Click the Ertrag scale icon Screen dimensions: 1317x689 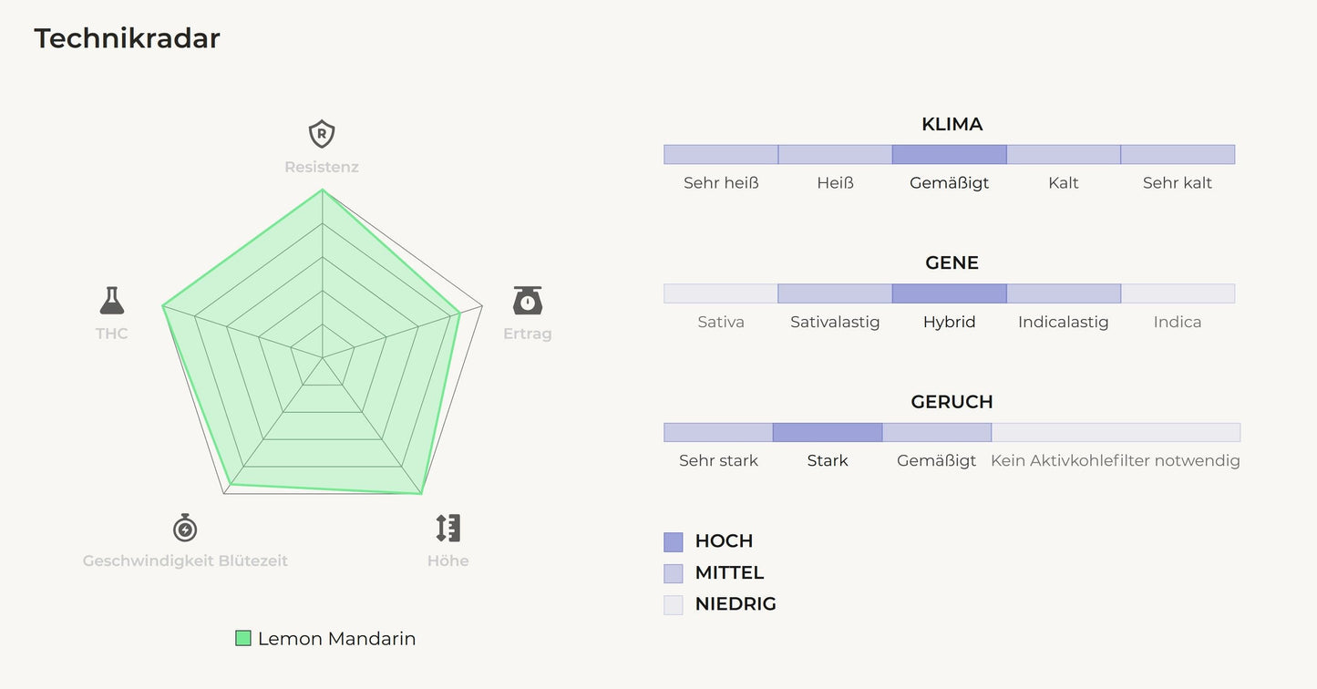point(528,300)
